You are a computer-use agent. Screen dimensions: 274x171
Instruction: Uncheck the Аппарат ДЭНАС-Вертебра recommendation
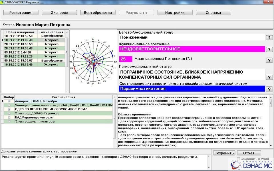[9, 101]
